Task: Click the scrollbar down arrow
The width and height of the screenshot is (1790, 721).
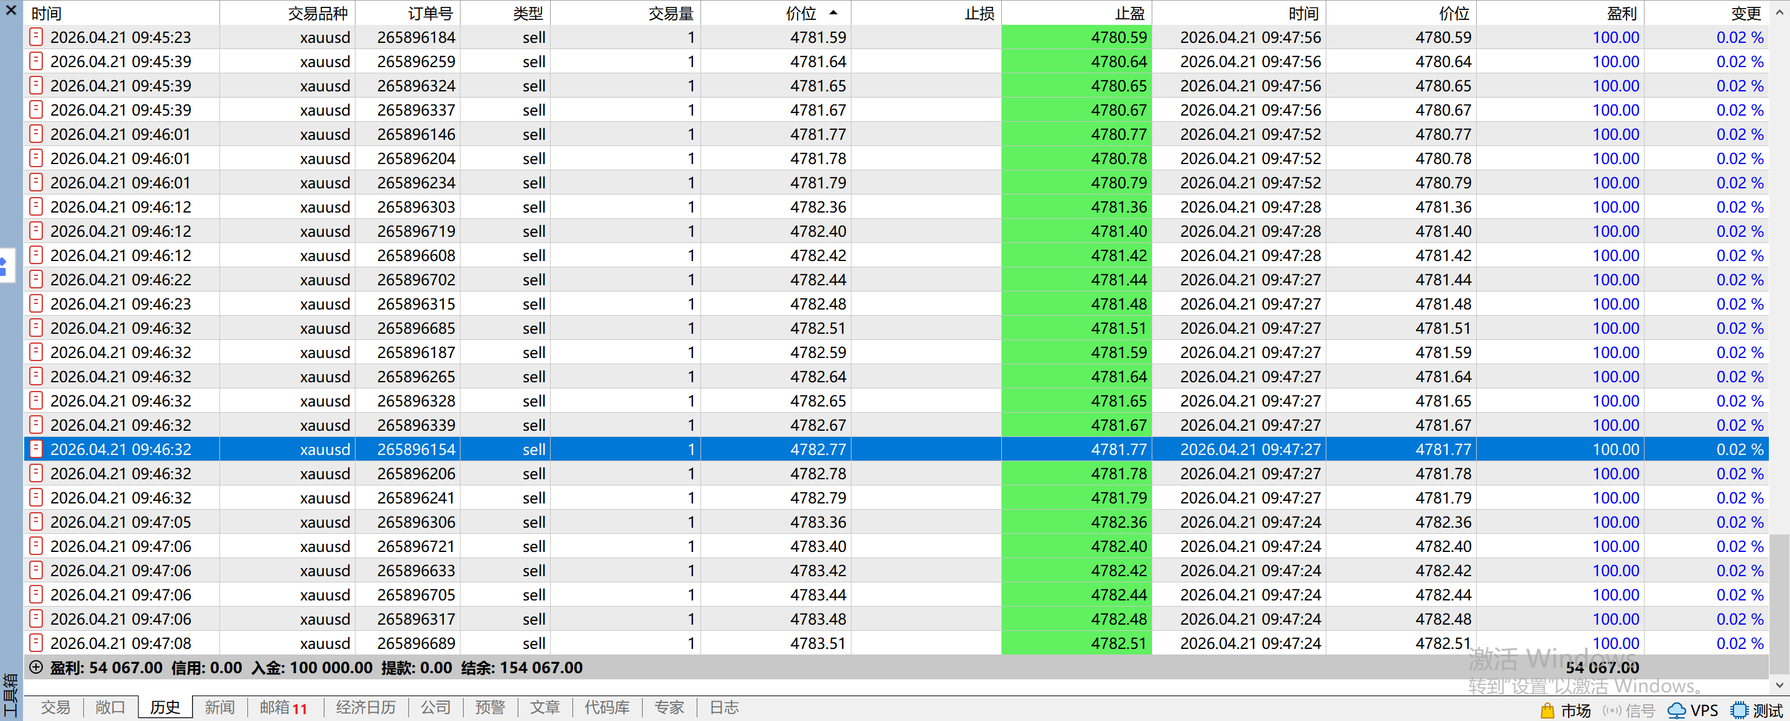Action: [x=1779, y=686]
